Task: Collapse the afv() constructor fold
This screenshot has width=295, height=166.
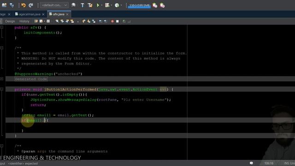Action: click(x=2, y=27)
